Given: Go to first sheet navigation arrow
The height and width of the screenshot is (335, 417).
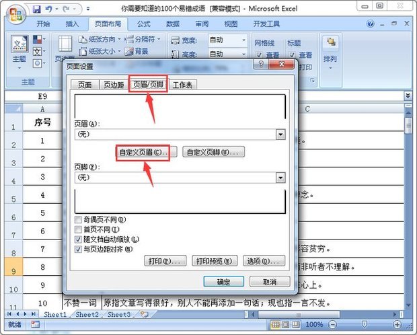Looking at the screenshot, I should coord(9,314).
